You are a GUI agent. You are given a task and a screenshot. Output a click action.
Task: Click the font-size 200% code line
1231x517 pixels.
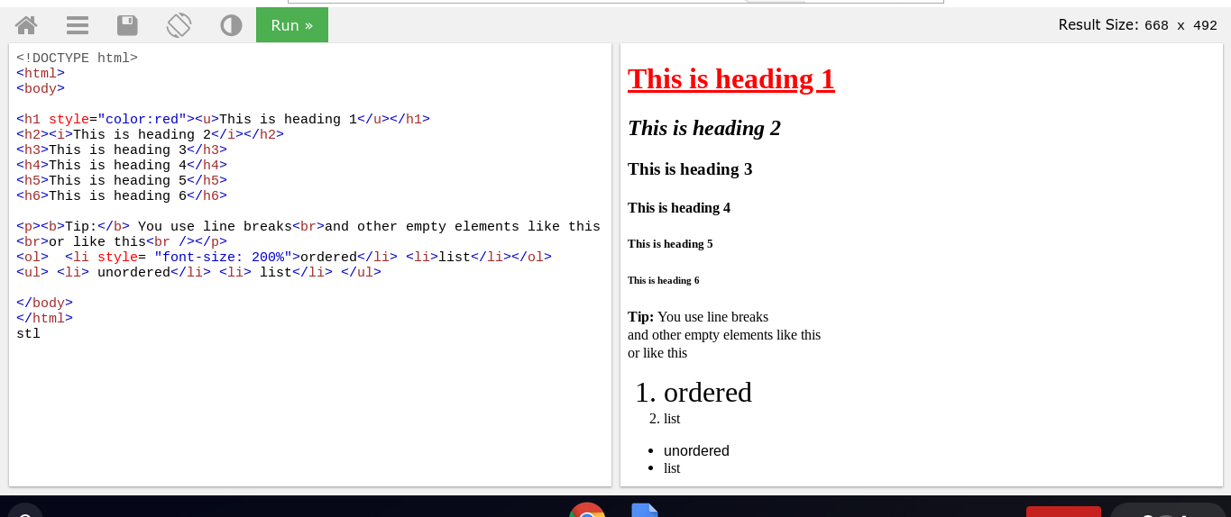(x=283, y=257)
